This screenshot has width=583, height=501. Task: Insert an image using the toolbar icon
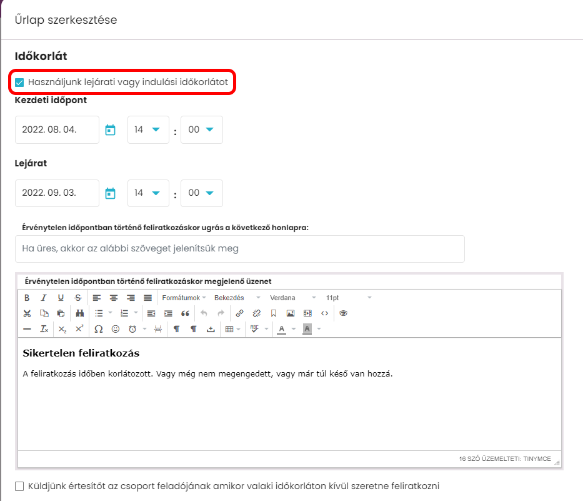[290, 313]
